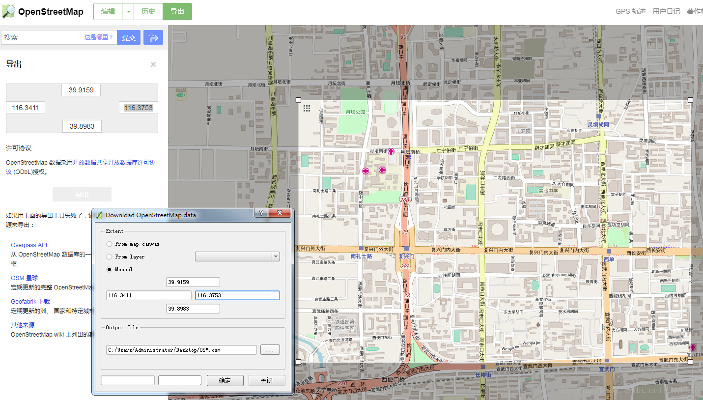Open the 开放数据共享开放数据库许可协议 link
The image size is (703, 400).
(114, 162)
